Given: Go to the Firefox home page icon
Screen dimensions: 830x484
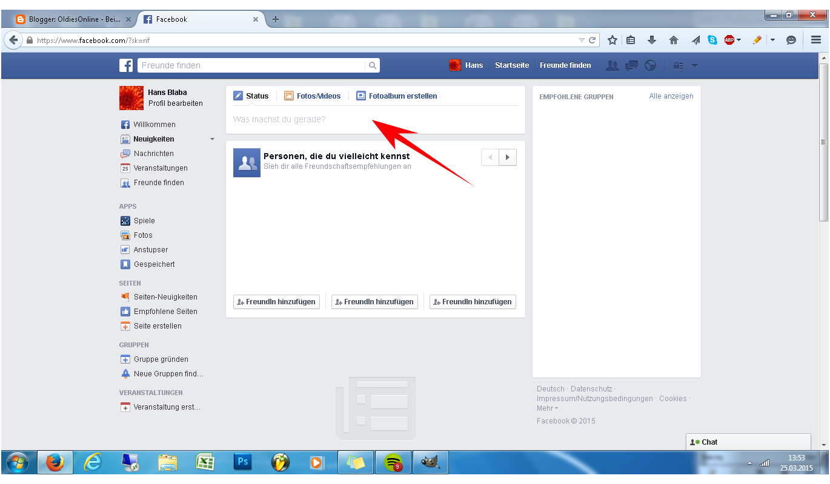Looking at the screenshot, I should [x=673, y=40].
